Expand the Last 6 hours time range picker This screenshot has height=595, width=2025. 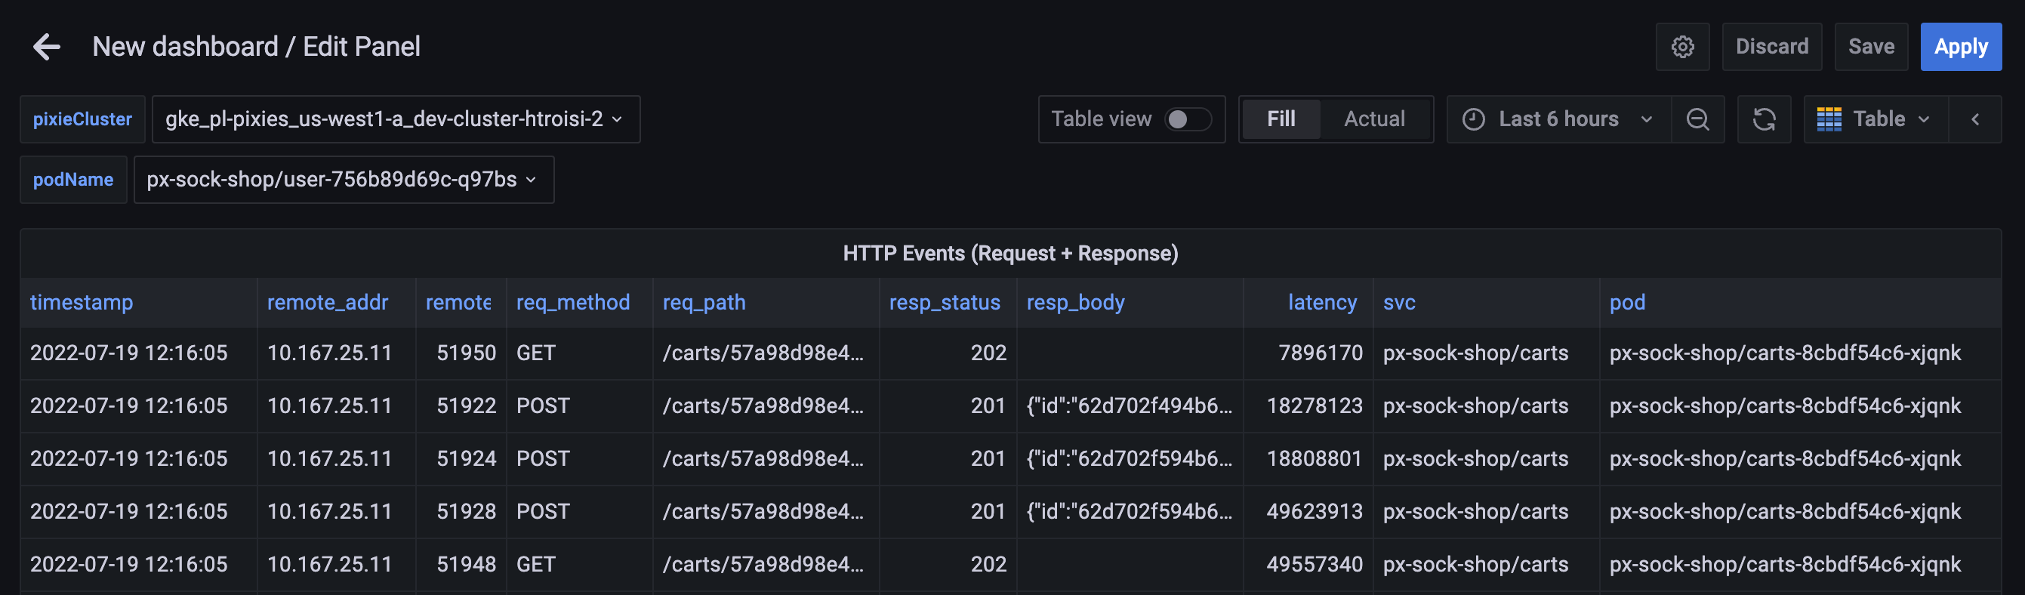coord(1558,119)
